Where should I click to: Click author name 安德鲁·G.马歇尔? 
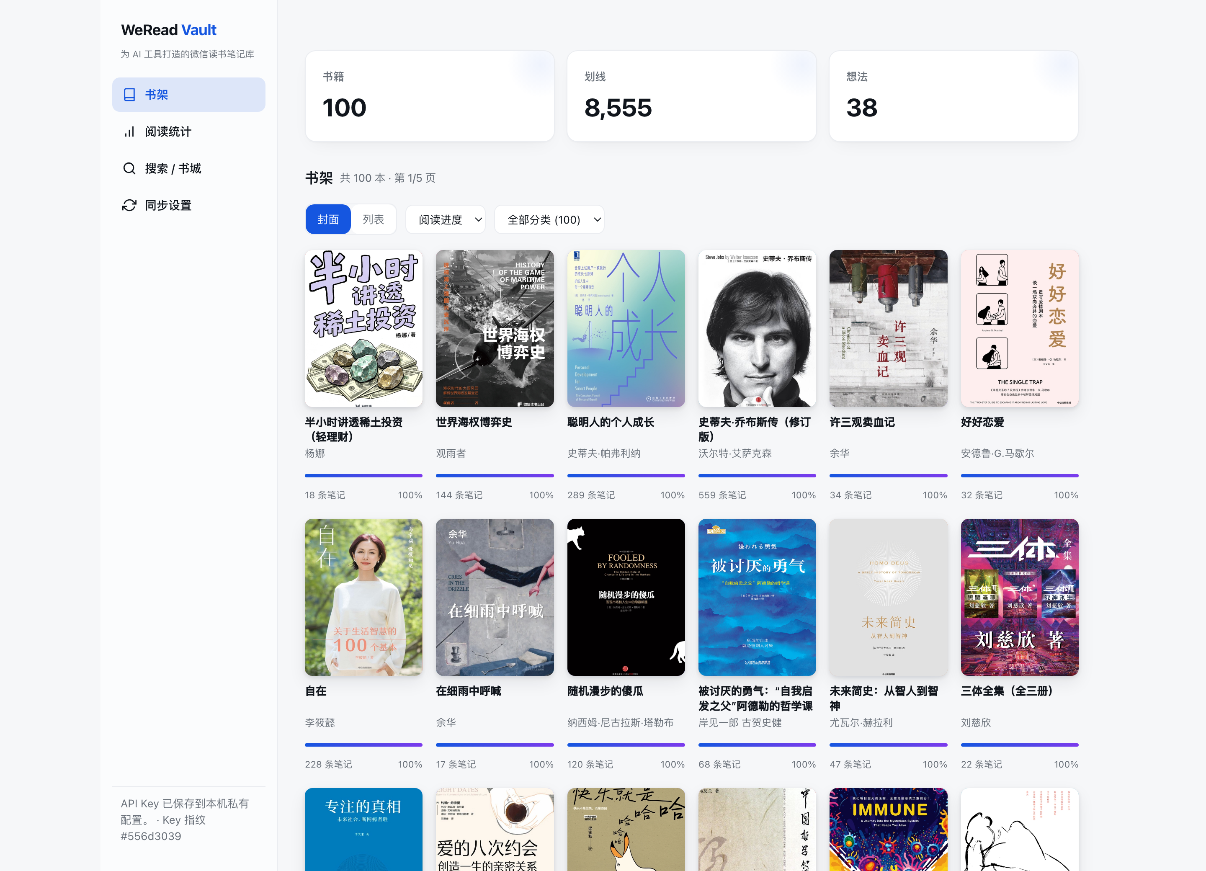[997, 454]
